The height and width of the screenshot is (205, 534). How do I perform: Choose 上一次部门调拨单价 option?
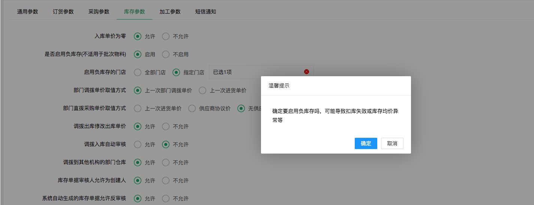138,90
